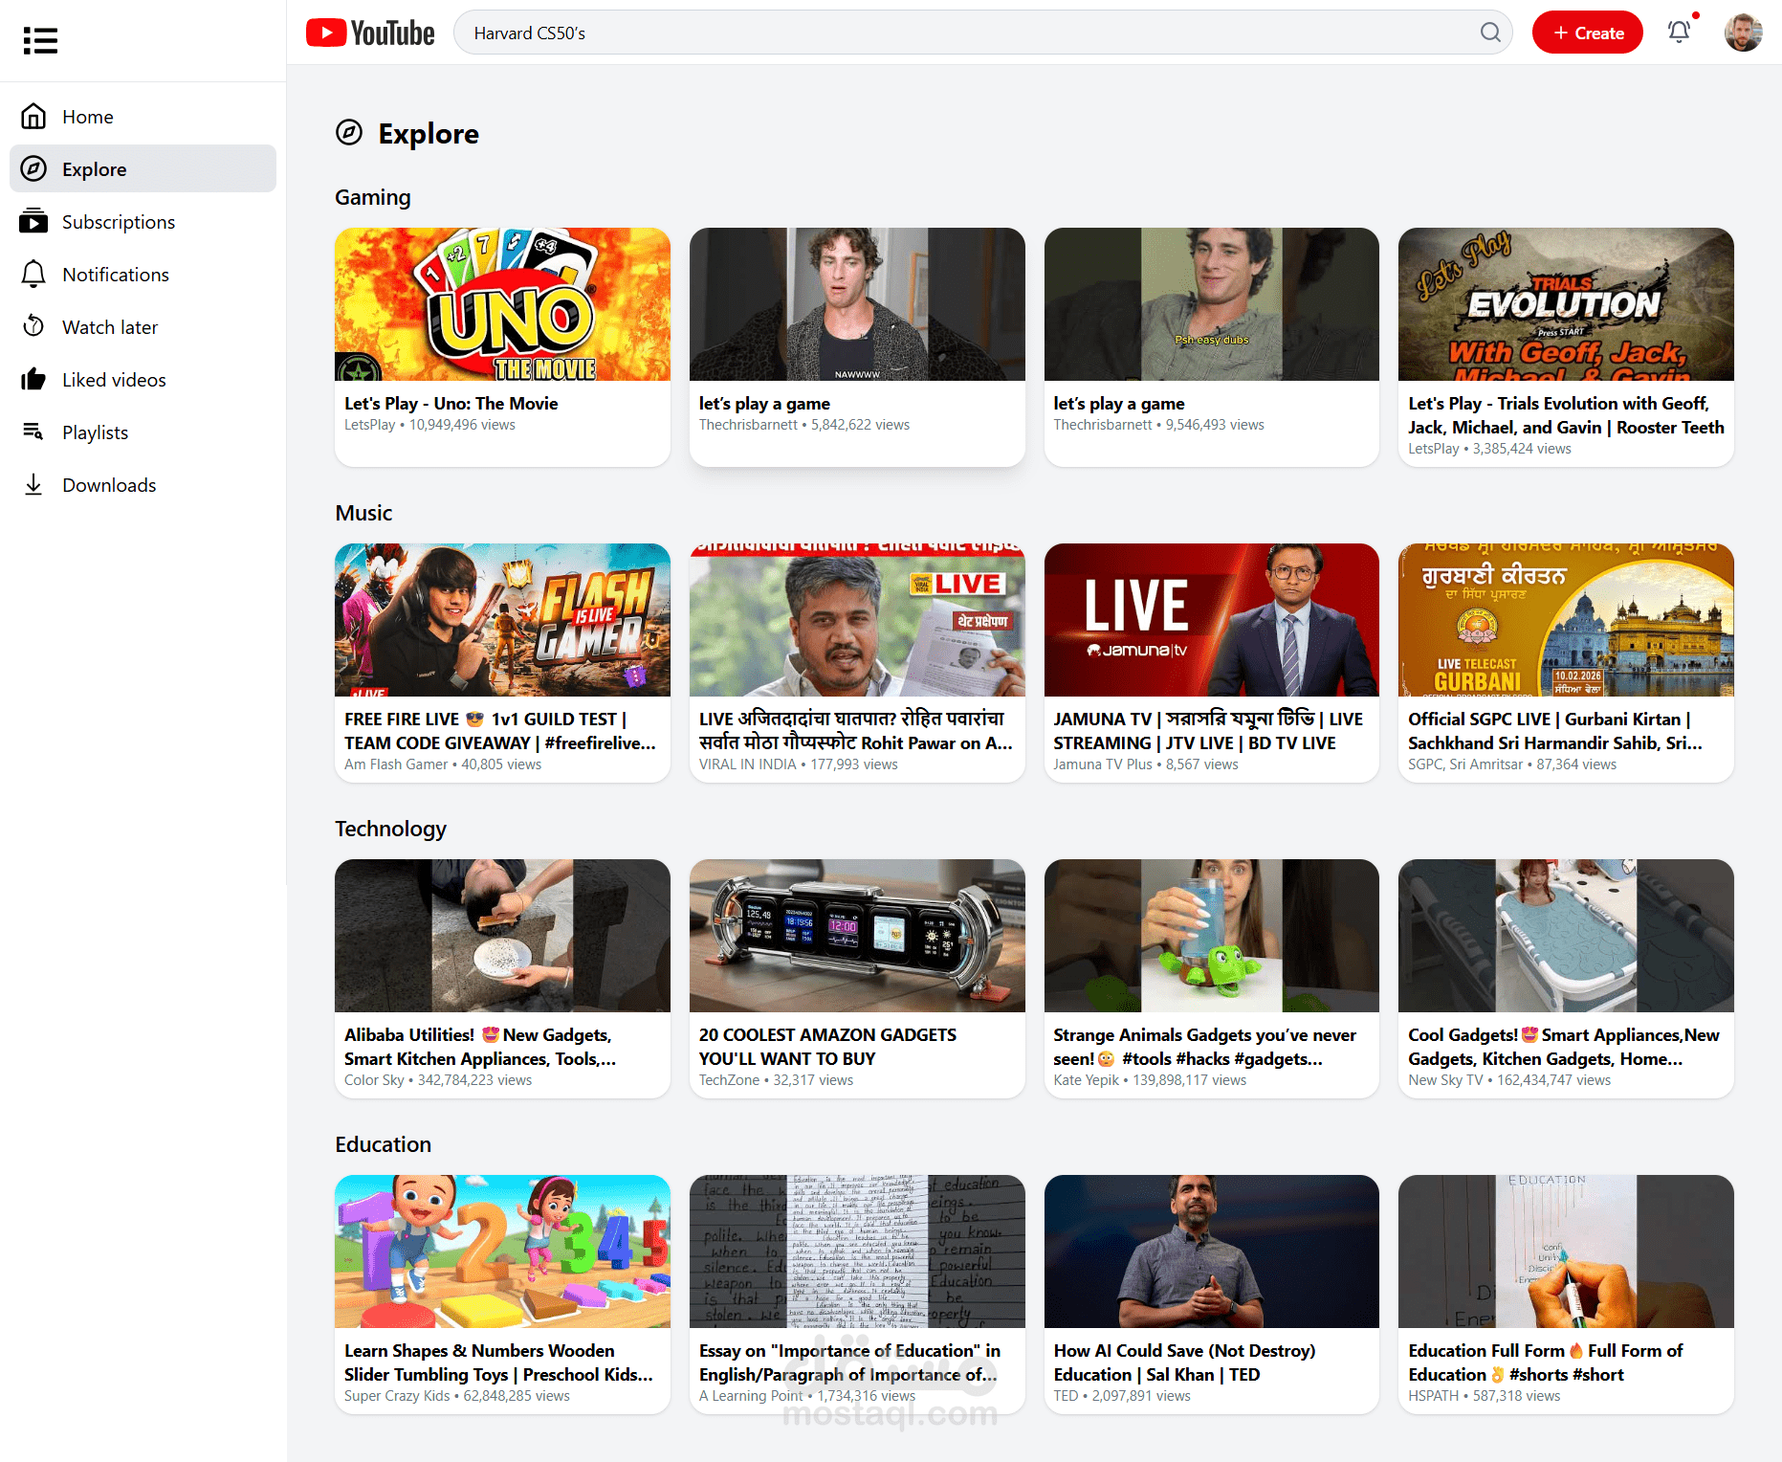Click the Downloads arrow icon
The height and width of the screenshot is (1462, 1782).
33,485
